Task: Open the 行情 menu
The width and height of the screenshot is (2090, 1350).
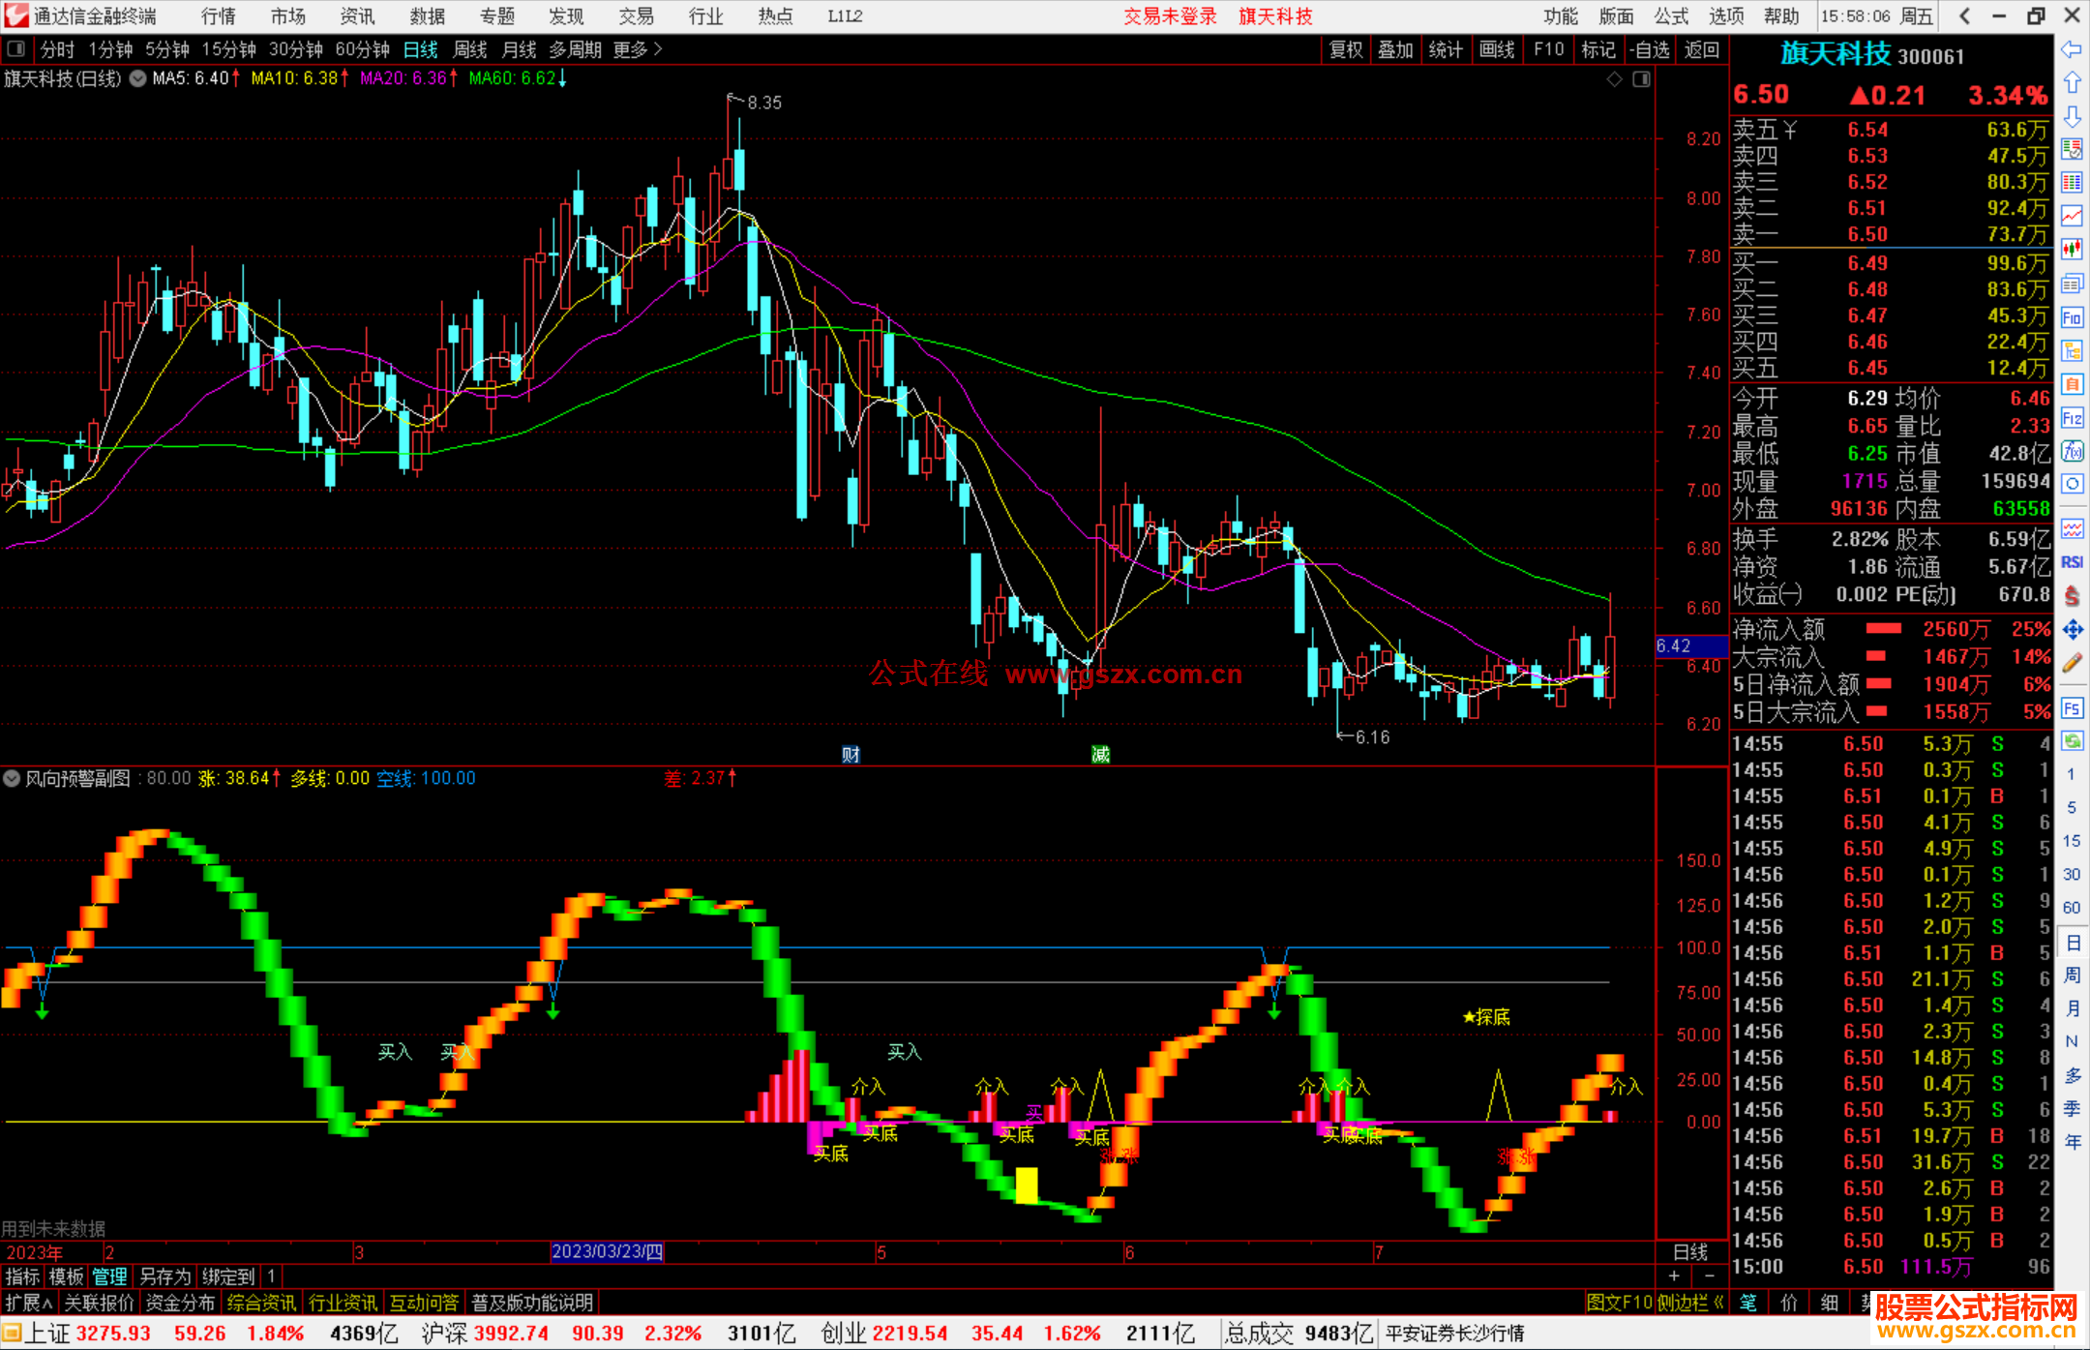Action: click(x=218, y=16)
